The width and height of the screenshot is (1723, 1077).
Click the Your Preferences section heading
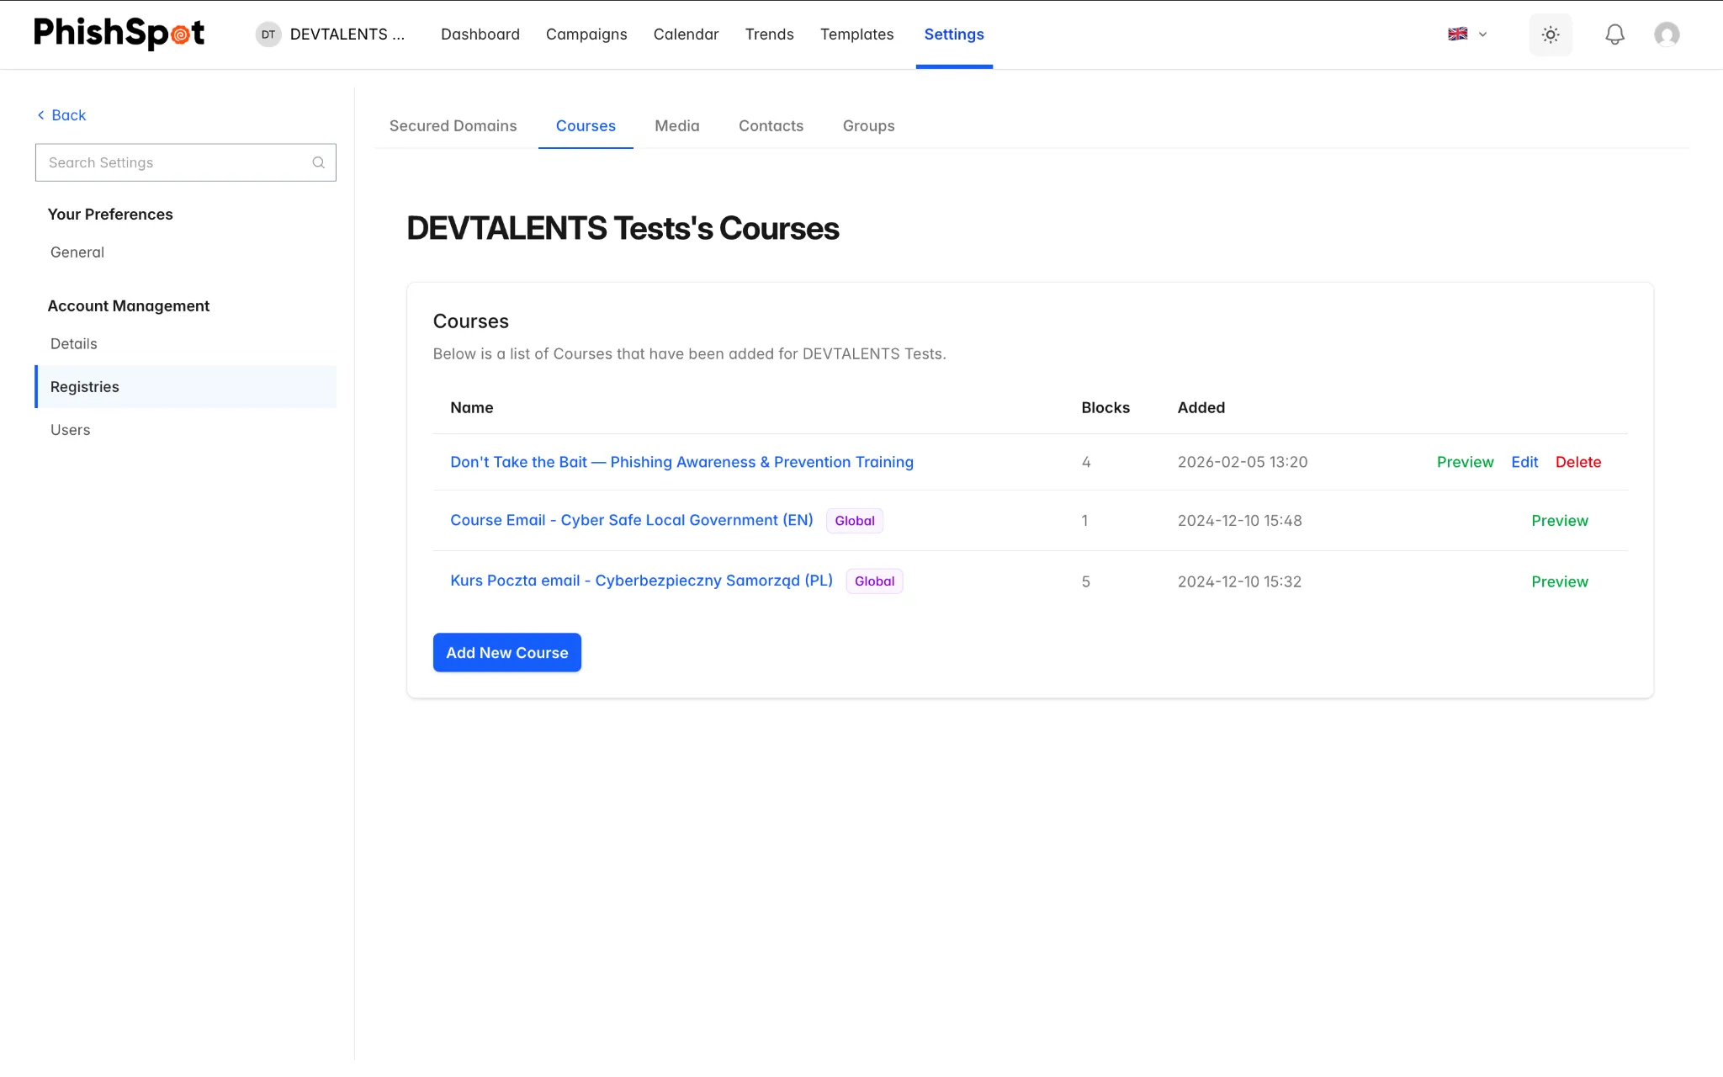pyautogui.click(x=110, y=215)
